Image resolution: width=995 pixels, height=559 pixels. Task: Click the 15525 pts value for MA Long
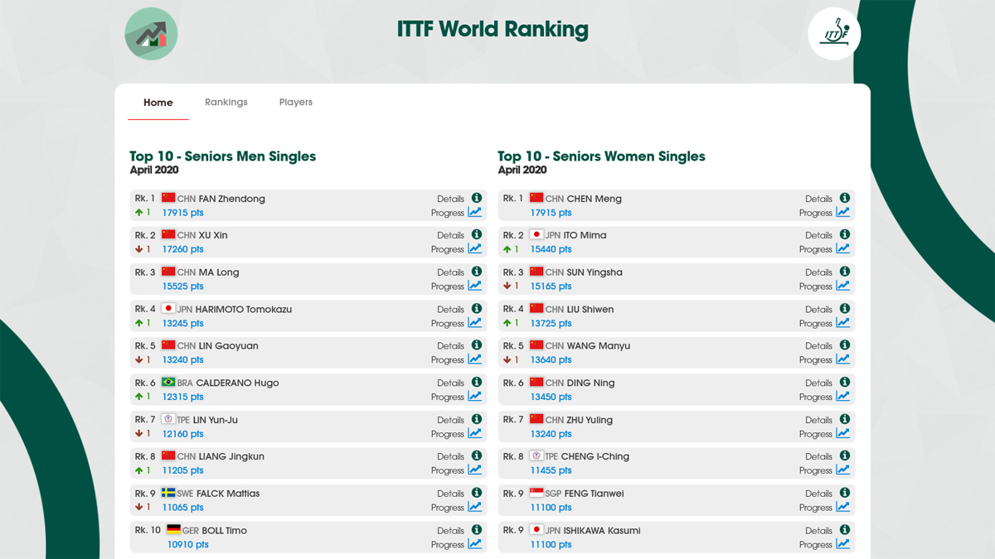(x=182, y=287)
